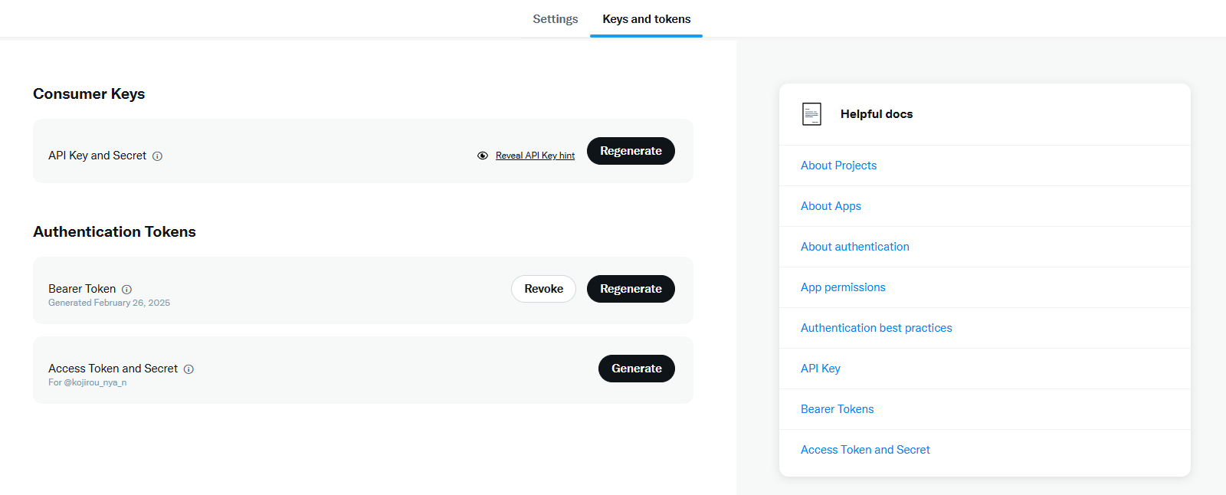This screenshot has width=1226, height=495.
Task: Regenerate the API Key and Secret
Action: pyautogui.click(x=631, y=151)
